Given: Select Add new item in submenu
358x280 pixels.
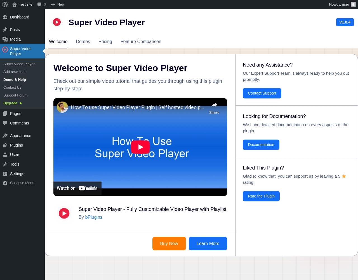Looking at the screenshot, I should tap(14, 72).
